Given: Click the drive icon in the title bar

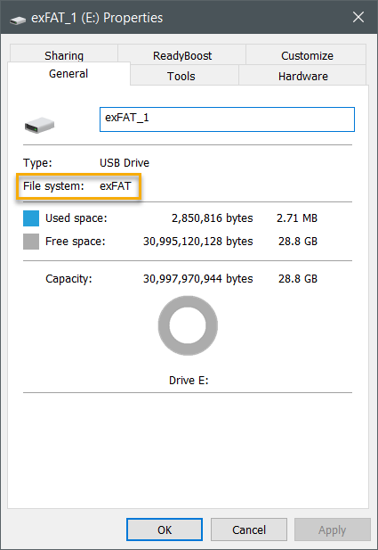Looking at the screenshot, I should (18, 20).
